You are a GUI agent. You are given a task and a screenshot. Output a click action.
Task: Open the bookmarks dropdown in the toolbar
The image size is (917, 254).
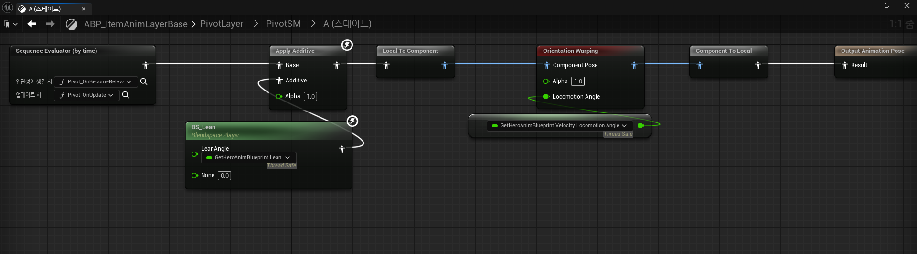pyautogui.click(x=11, y=24)
